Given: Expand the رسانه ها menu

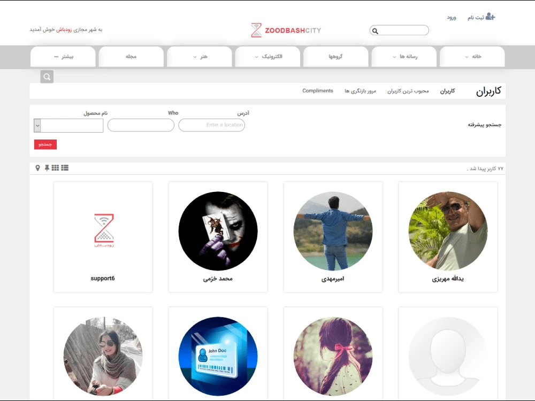Looking at the screenshot, I should tap(404, 57).
